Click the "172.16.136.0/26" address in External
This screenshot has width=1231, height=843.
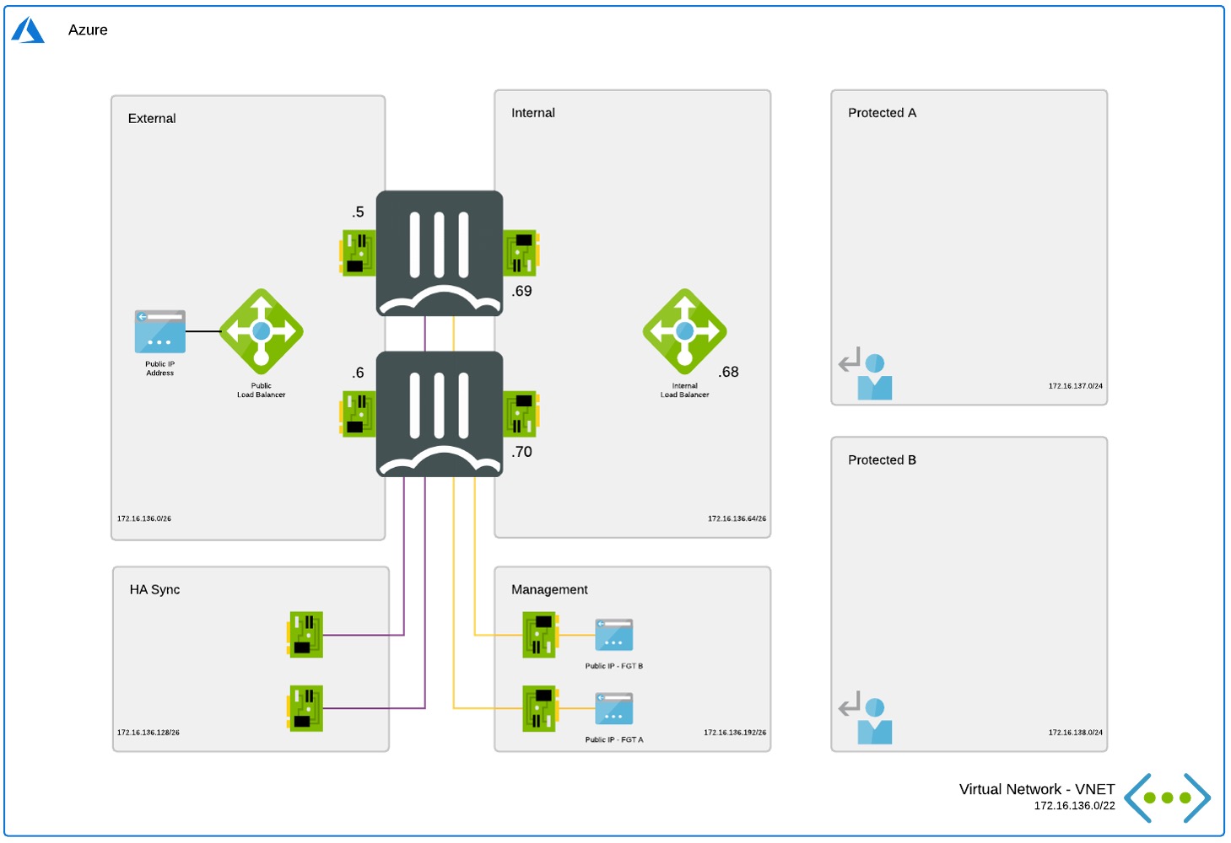144,518
